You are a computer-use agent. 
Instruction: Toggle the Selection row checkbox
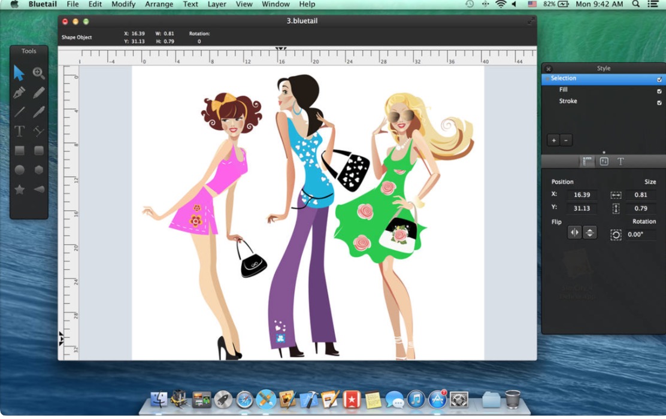click(x=659, y=79)
